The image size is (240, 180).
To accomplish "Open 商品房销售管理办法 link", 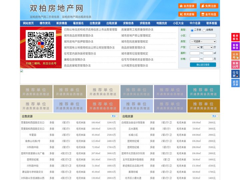I will (133, 47).
